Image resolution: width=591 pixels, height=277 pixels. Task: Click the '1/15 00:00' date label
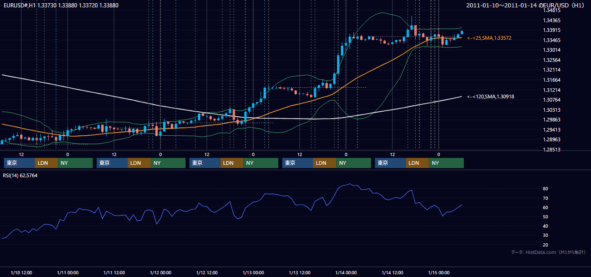pyautogui.click(x=439, y=272)
